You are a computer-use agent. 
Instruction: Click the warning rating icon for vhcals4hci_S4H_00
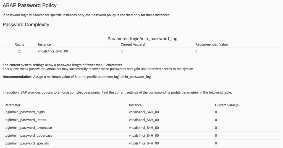point(19,51)
